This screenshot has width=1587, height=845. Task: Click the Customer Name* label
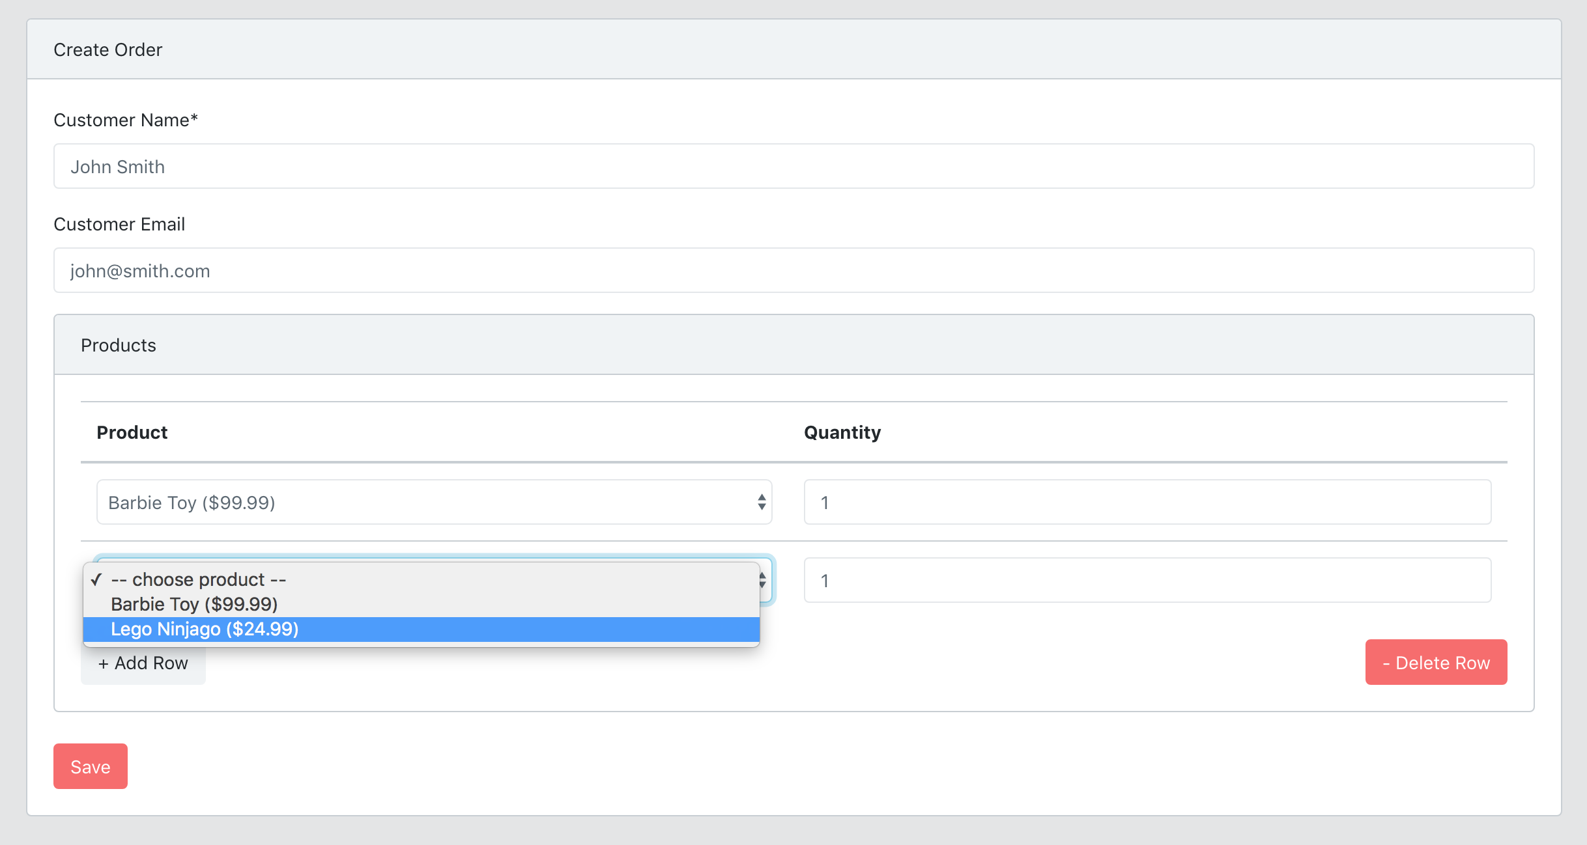tap(125, 120)
